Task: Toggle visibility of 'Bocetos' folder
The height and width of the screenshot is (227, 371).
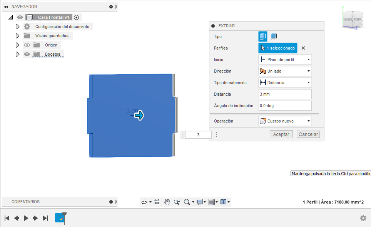Action: [27, 54]
